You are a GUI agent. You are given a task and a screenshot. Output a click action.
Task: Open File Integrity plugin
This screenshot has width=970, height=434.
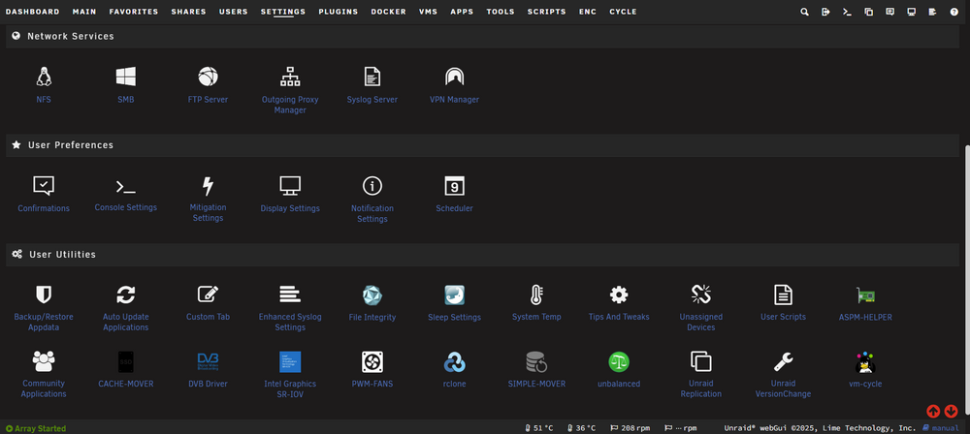point(372,303)
